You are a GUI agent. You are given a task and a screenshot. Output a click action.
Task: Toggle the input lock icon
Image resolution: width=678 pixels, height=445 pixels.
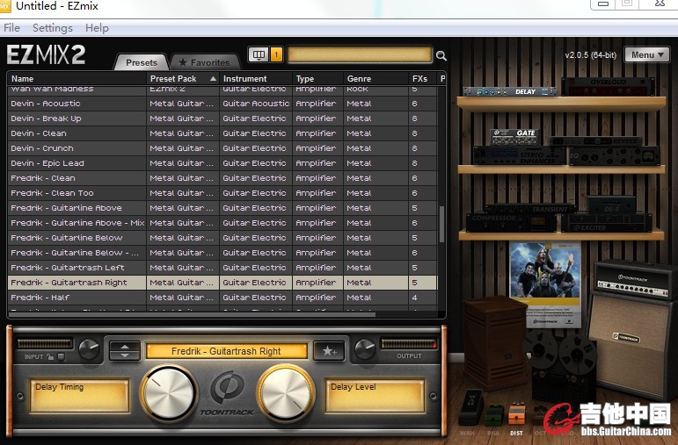(x=51, y=357)
